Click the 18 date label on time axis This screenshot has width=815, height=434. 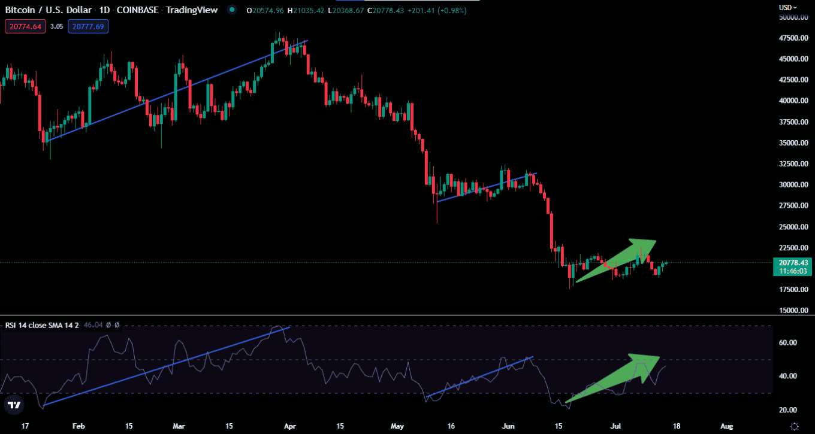[676, 426]
